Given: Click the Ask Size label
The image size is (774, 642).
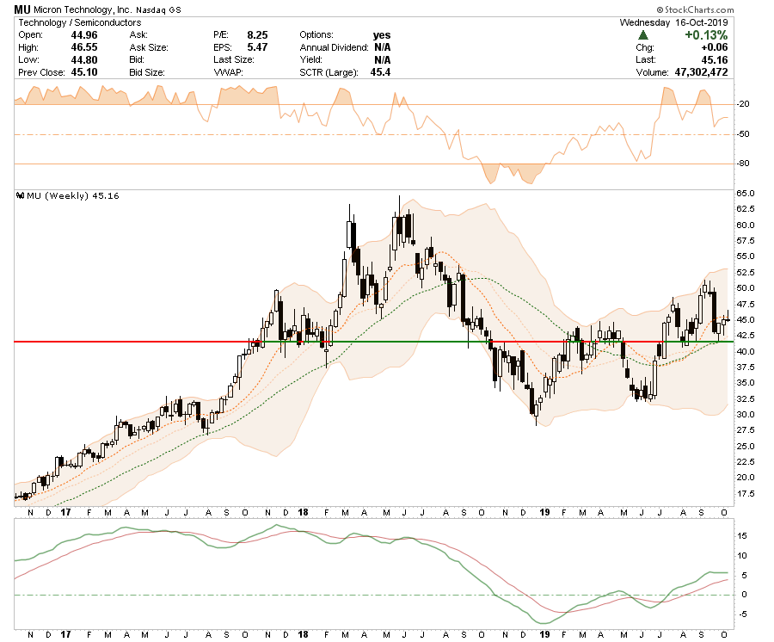Looking at the screenshot, I should (x=149, y=47).
